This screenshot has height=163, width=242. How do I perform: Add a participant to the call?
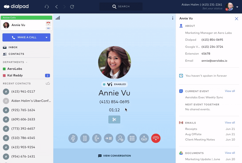tap(120, 138)
